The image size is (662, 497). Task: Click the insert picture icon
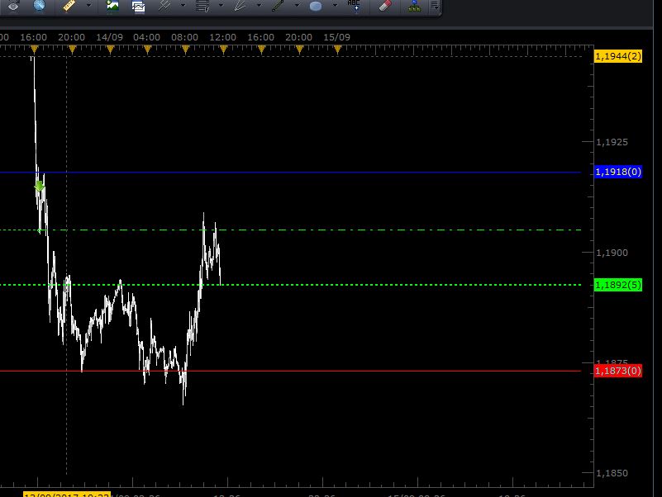point(112,7)
